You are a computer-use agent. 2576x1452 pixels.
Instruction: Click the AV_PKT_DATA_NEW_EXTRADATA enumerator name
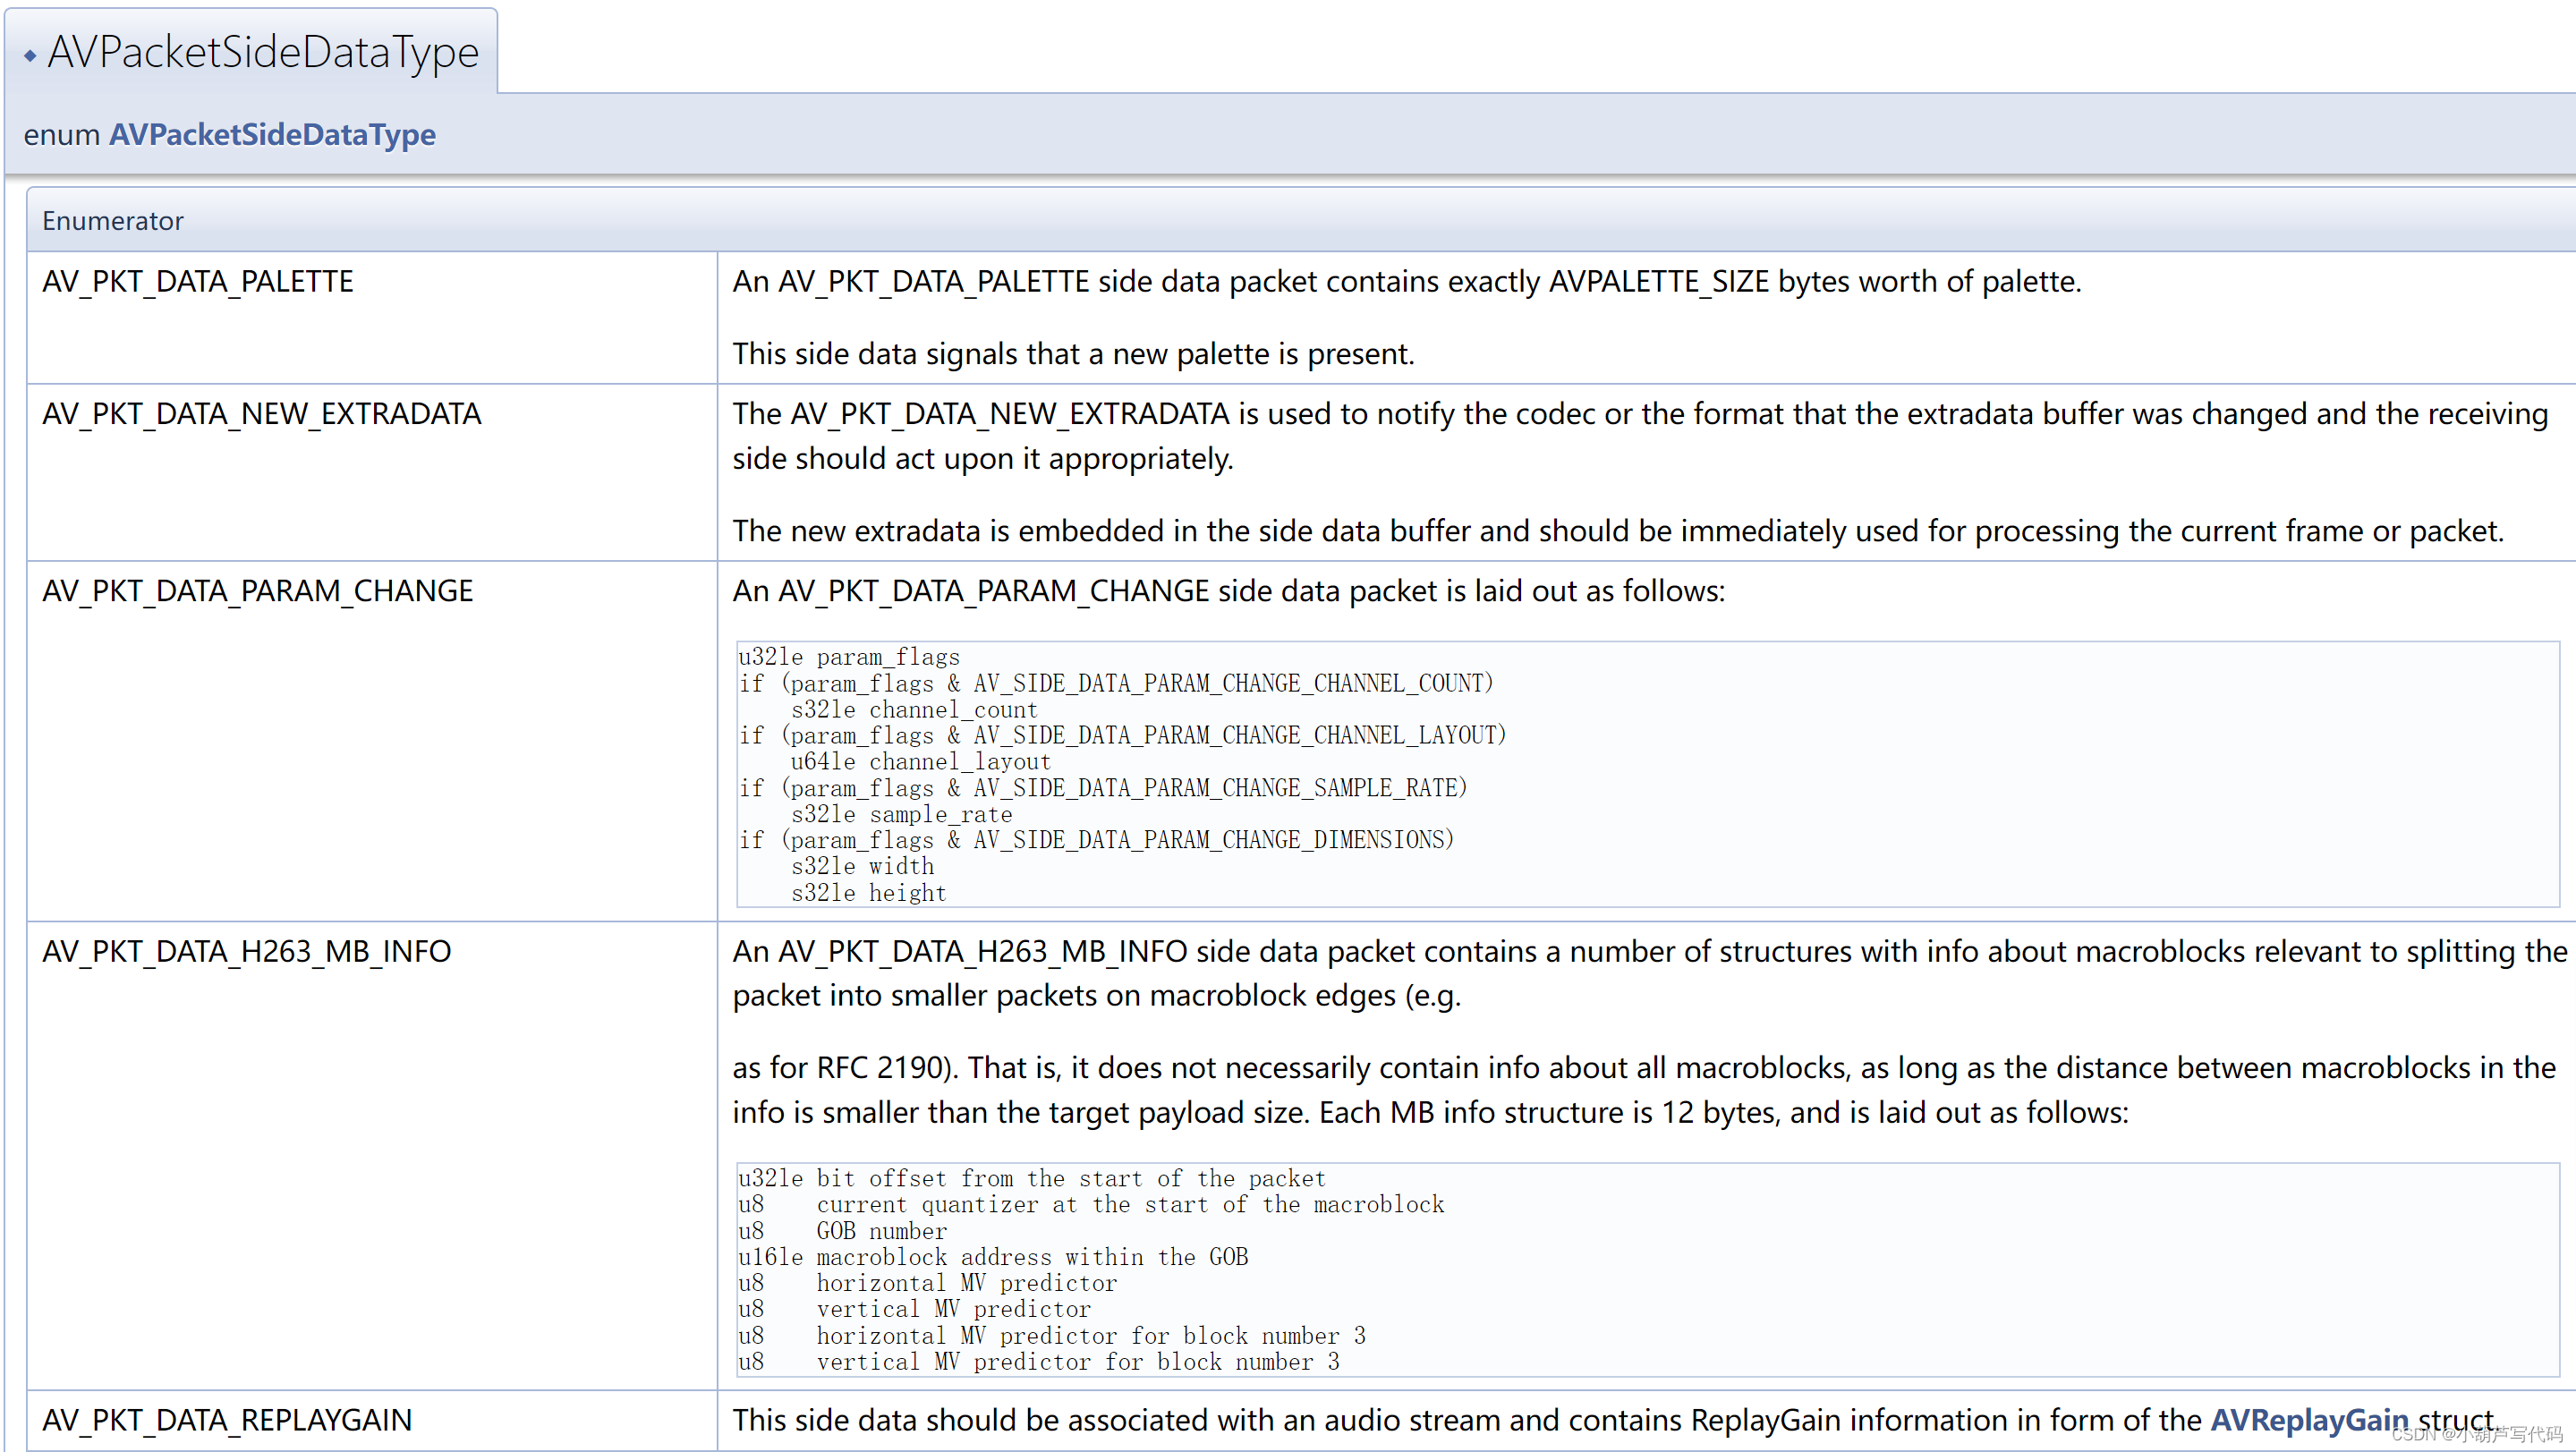(262, 413)
